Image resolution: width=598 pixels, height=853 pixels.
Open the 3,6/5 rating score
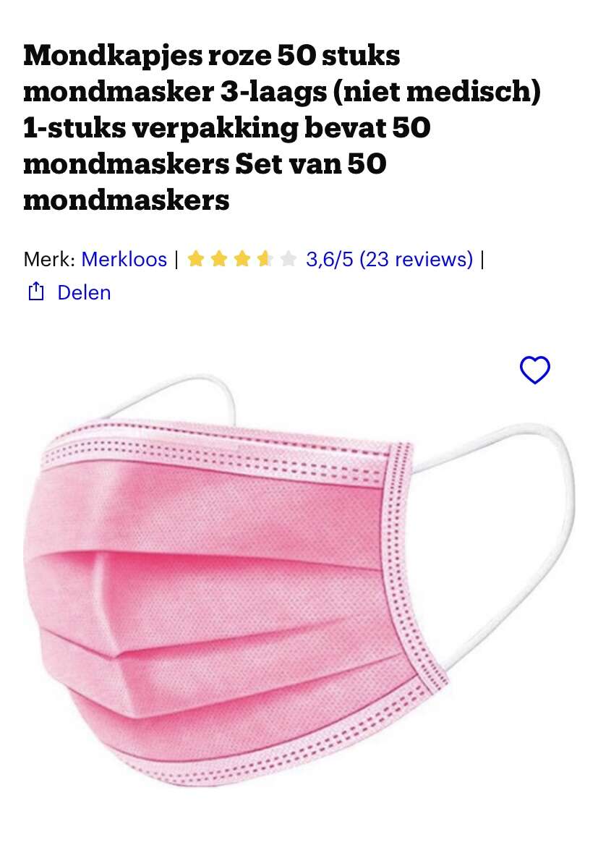point(330,259)
